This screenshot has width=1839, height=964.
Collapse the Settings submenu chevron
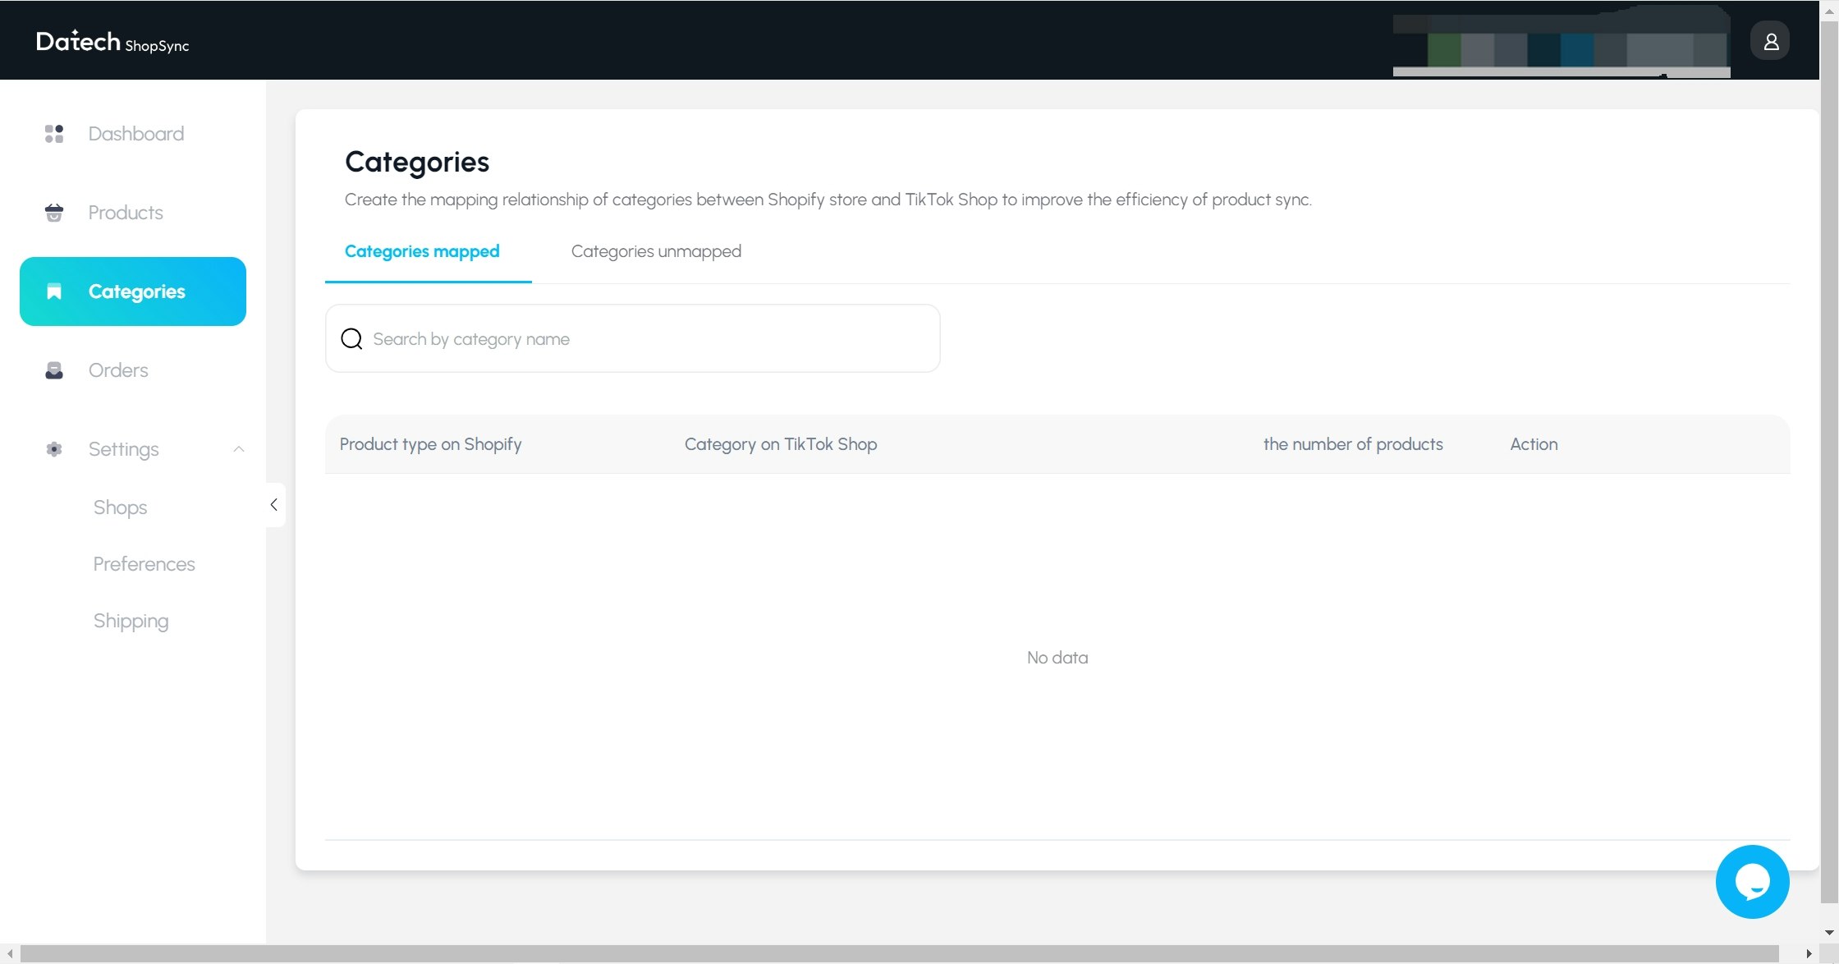(239, 449)
